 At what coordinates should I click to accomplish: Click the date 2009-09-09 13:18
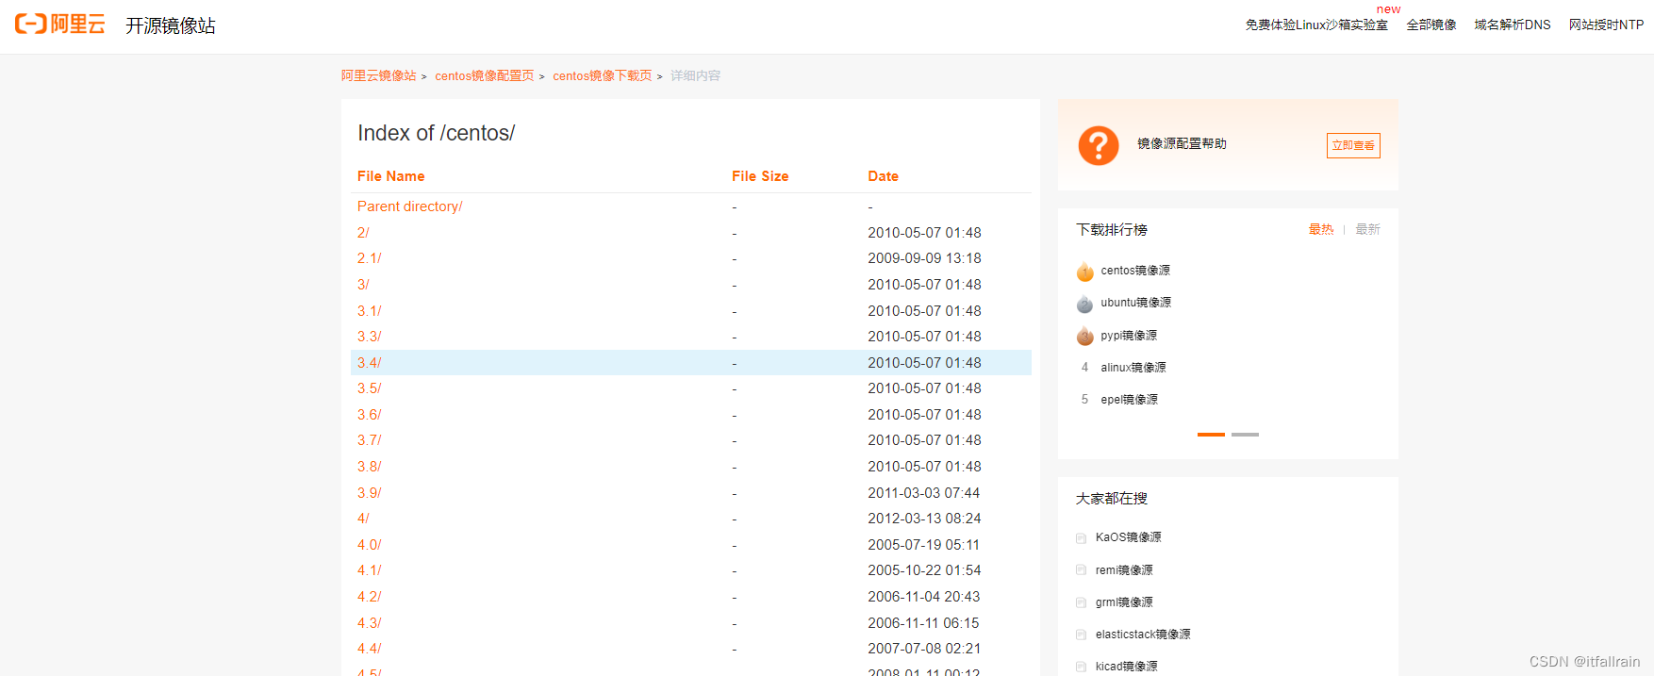(924, 258)
